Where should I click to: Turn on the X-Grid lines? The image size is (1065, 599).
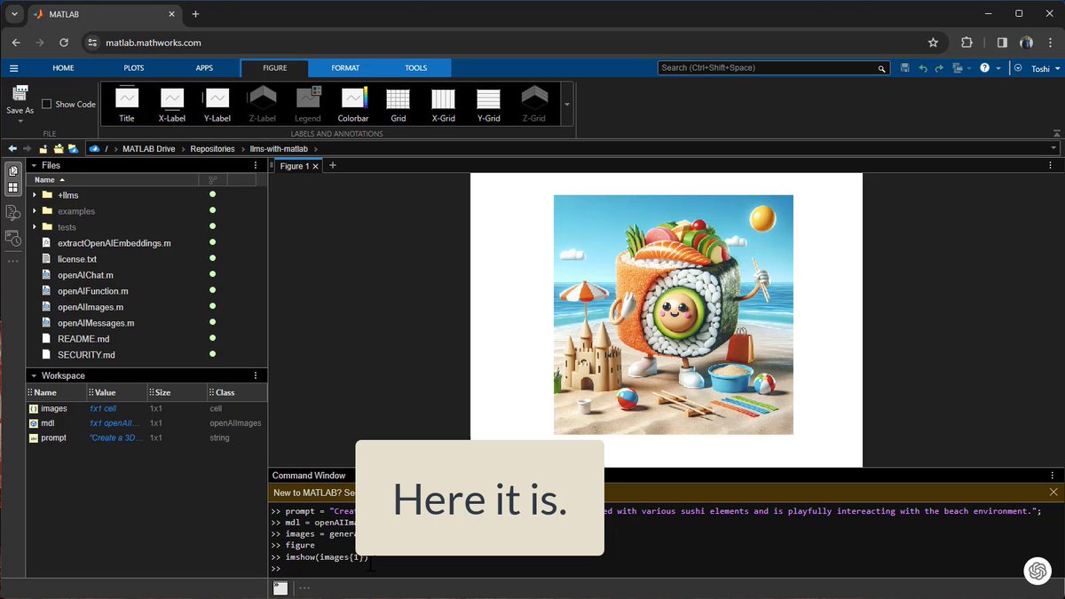click(x=443, y=105)
